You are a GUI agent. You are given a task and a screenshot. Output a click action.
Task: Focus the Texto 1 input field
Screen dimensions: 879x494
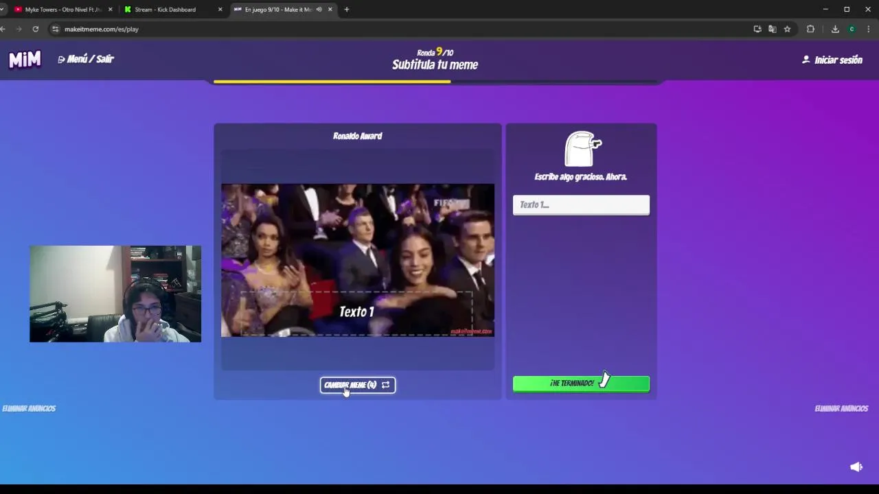(x=581, y=204)
